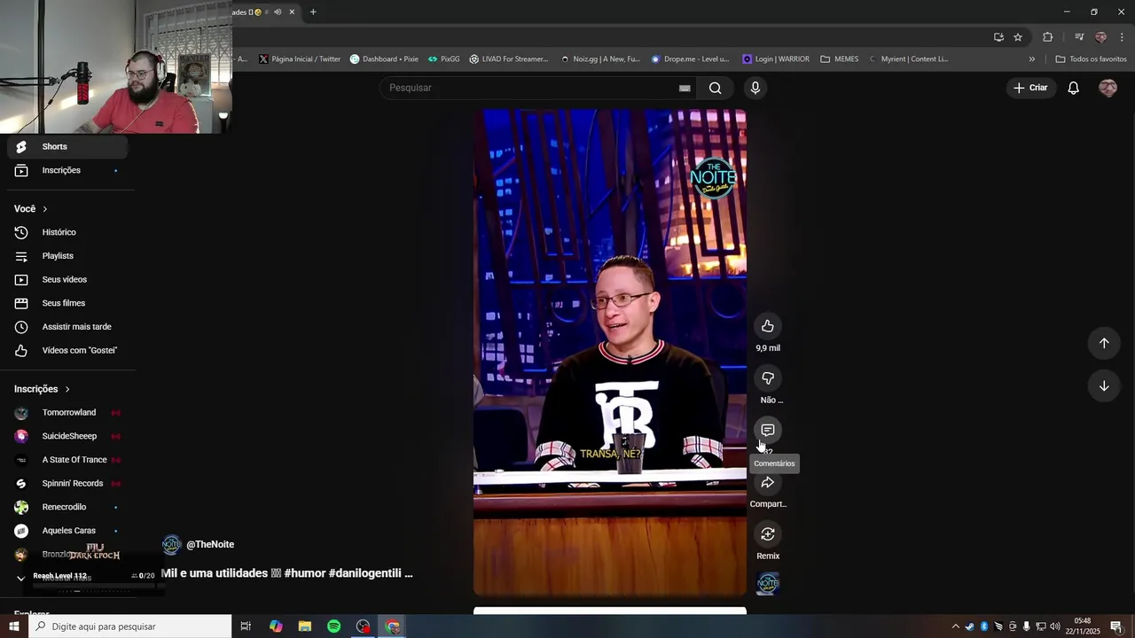Open File Explorer from the taskbar
Screen dimensions: 1135x638
coord(304,626)
